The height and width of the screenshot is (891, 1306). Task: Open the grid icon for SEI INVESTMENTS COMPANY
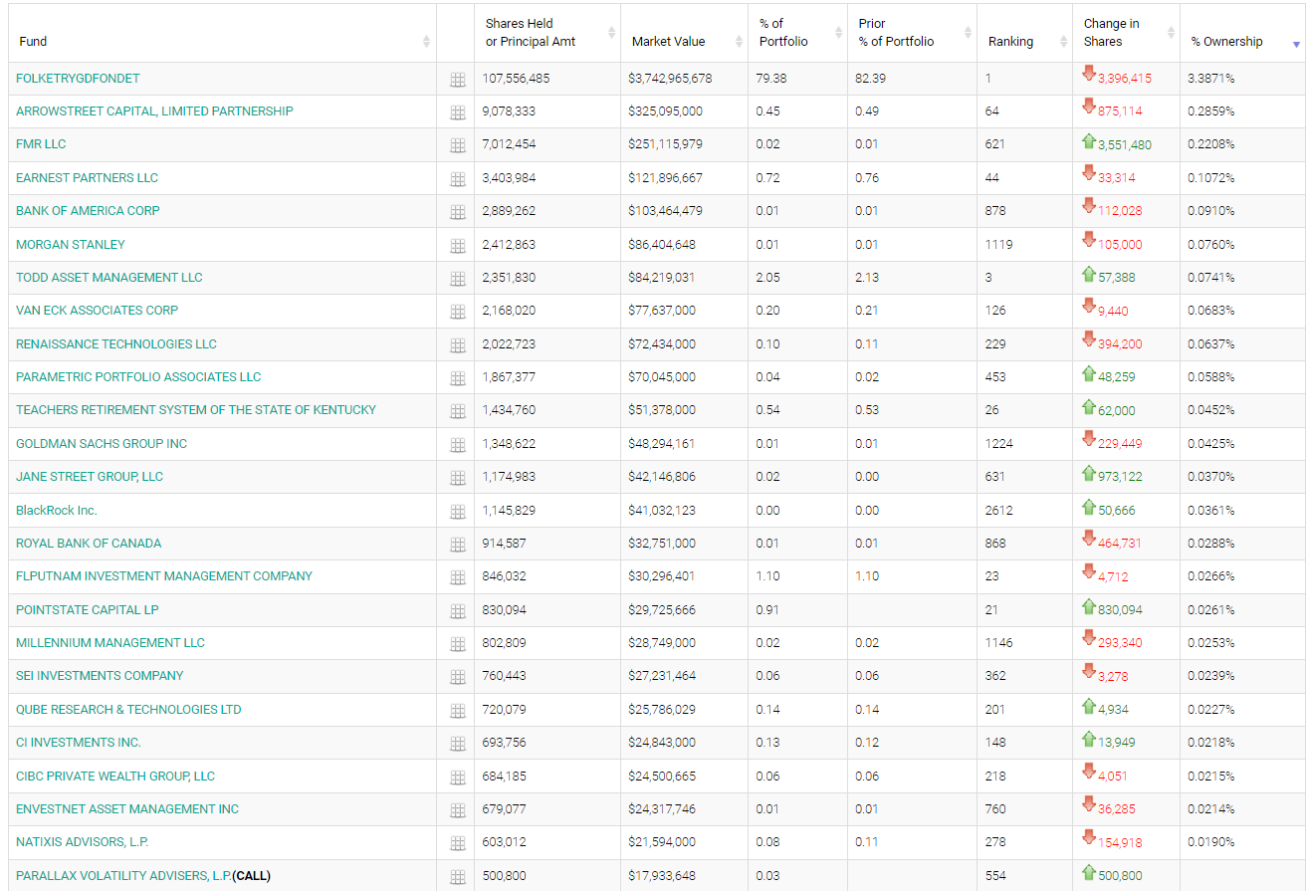click(458, 677)
